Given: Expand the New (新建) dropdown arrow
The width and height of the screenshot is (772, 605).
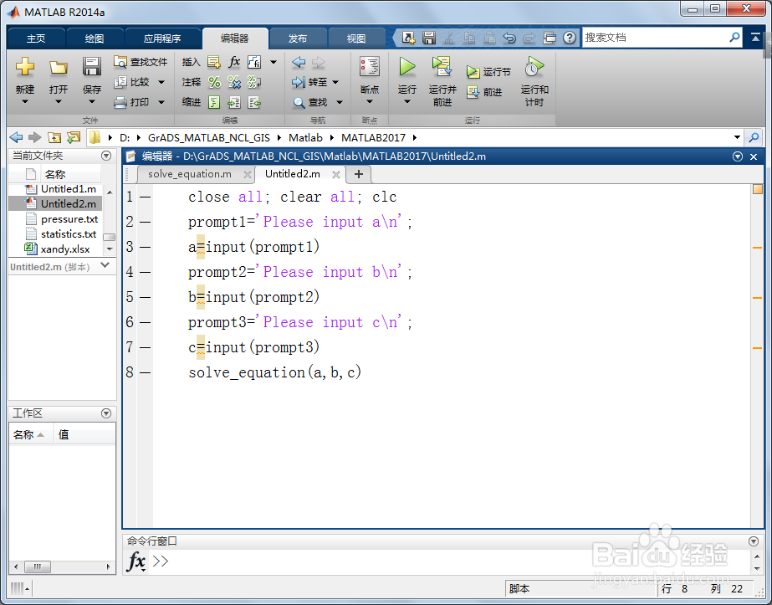Looking at the screenshot, I should pyautogui.click(x=24, y=102).
